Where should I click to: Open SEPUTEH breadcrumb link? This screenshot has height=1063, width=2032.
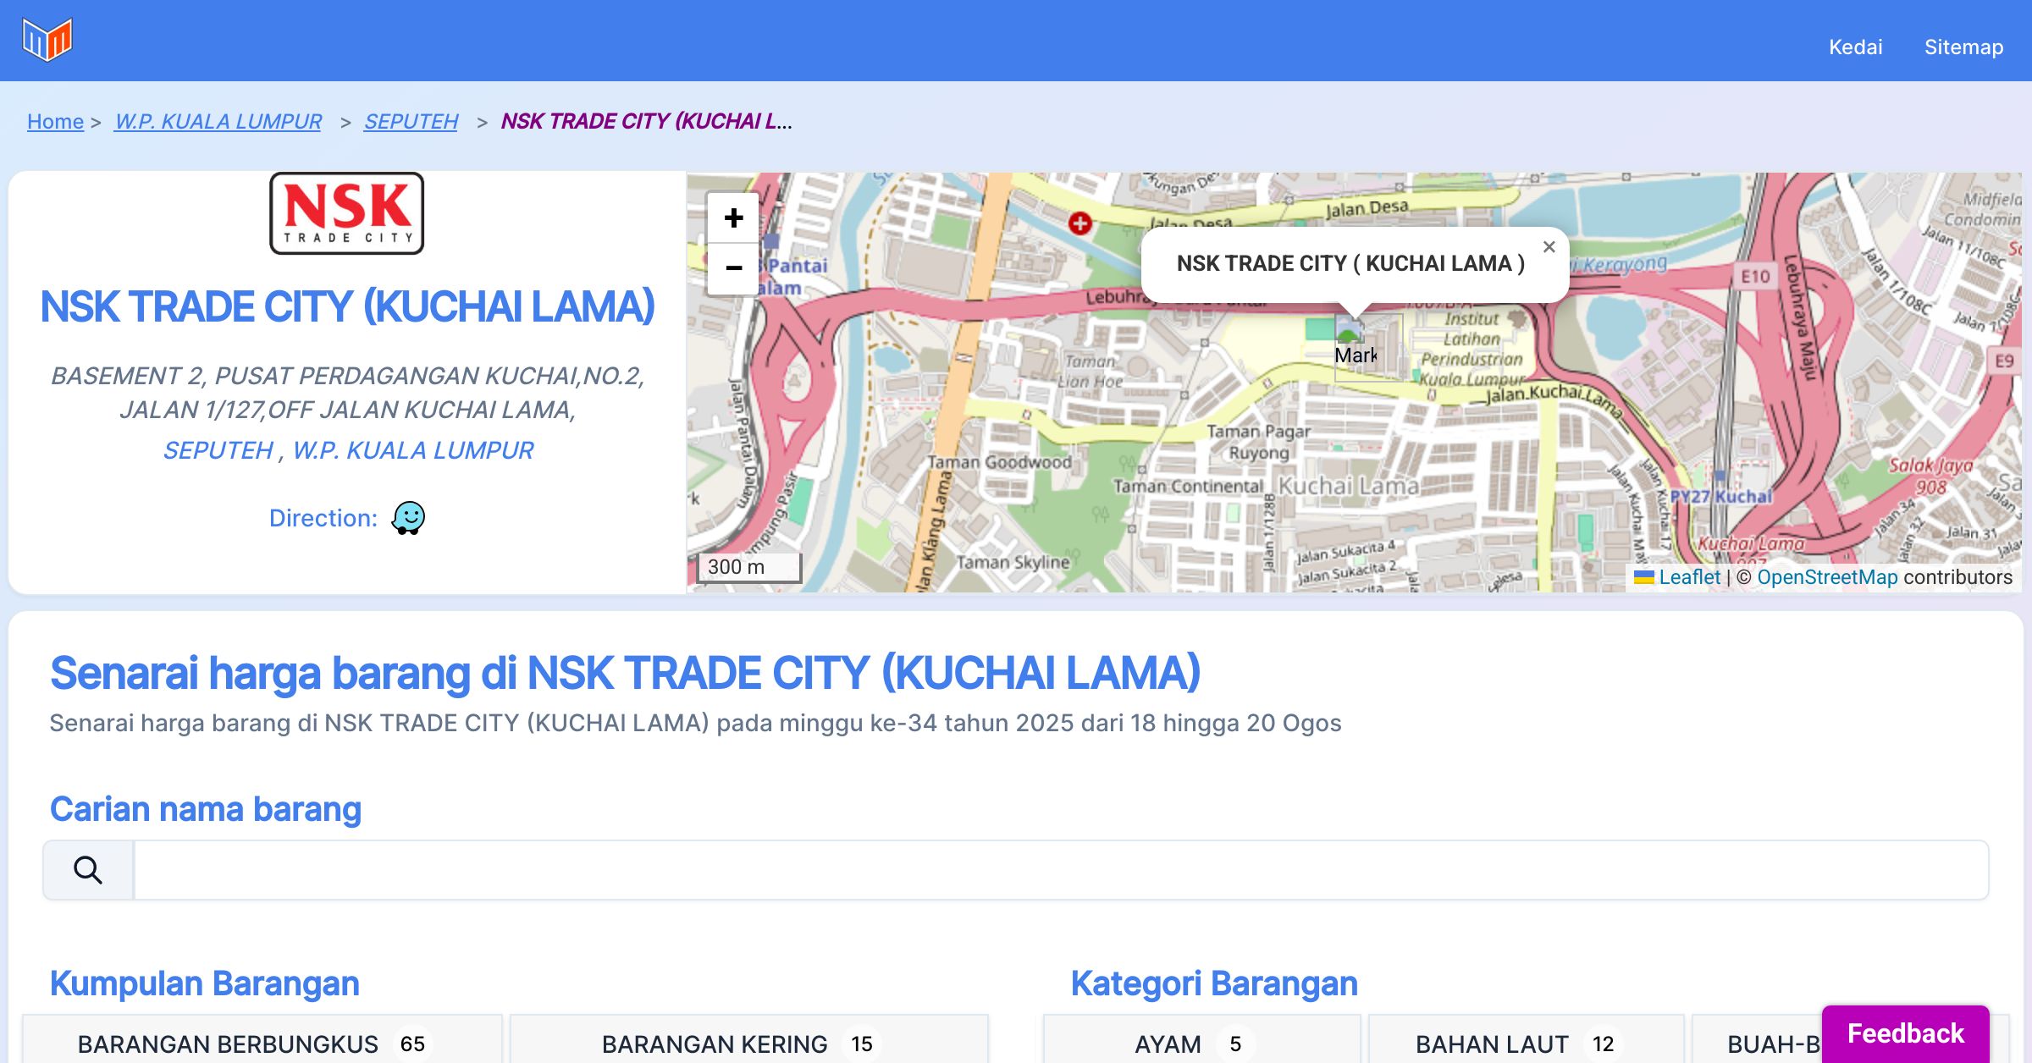[411, 122]
